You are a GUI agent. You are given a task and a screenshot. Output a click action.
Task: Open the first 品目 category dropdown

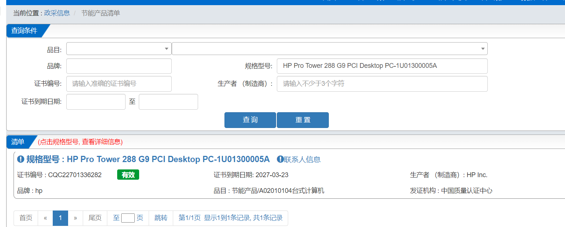pos(119,48)
